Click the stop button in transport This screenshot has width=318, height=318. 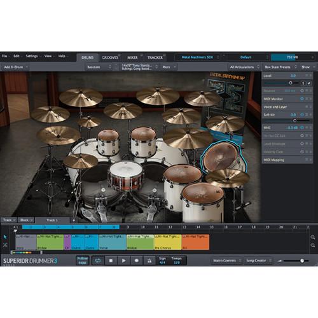pos(111,261)
